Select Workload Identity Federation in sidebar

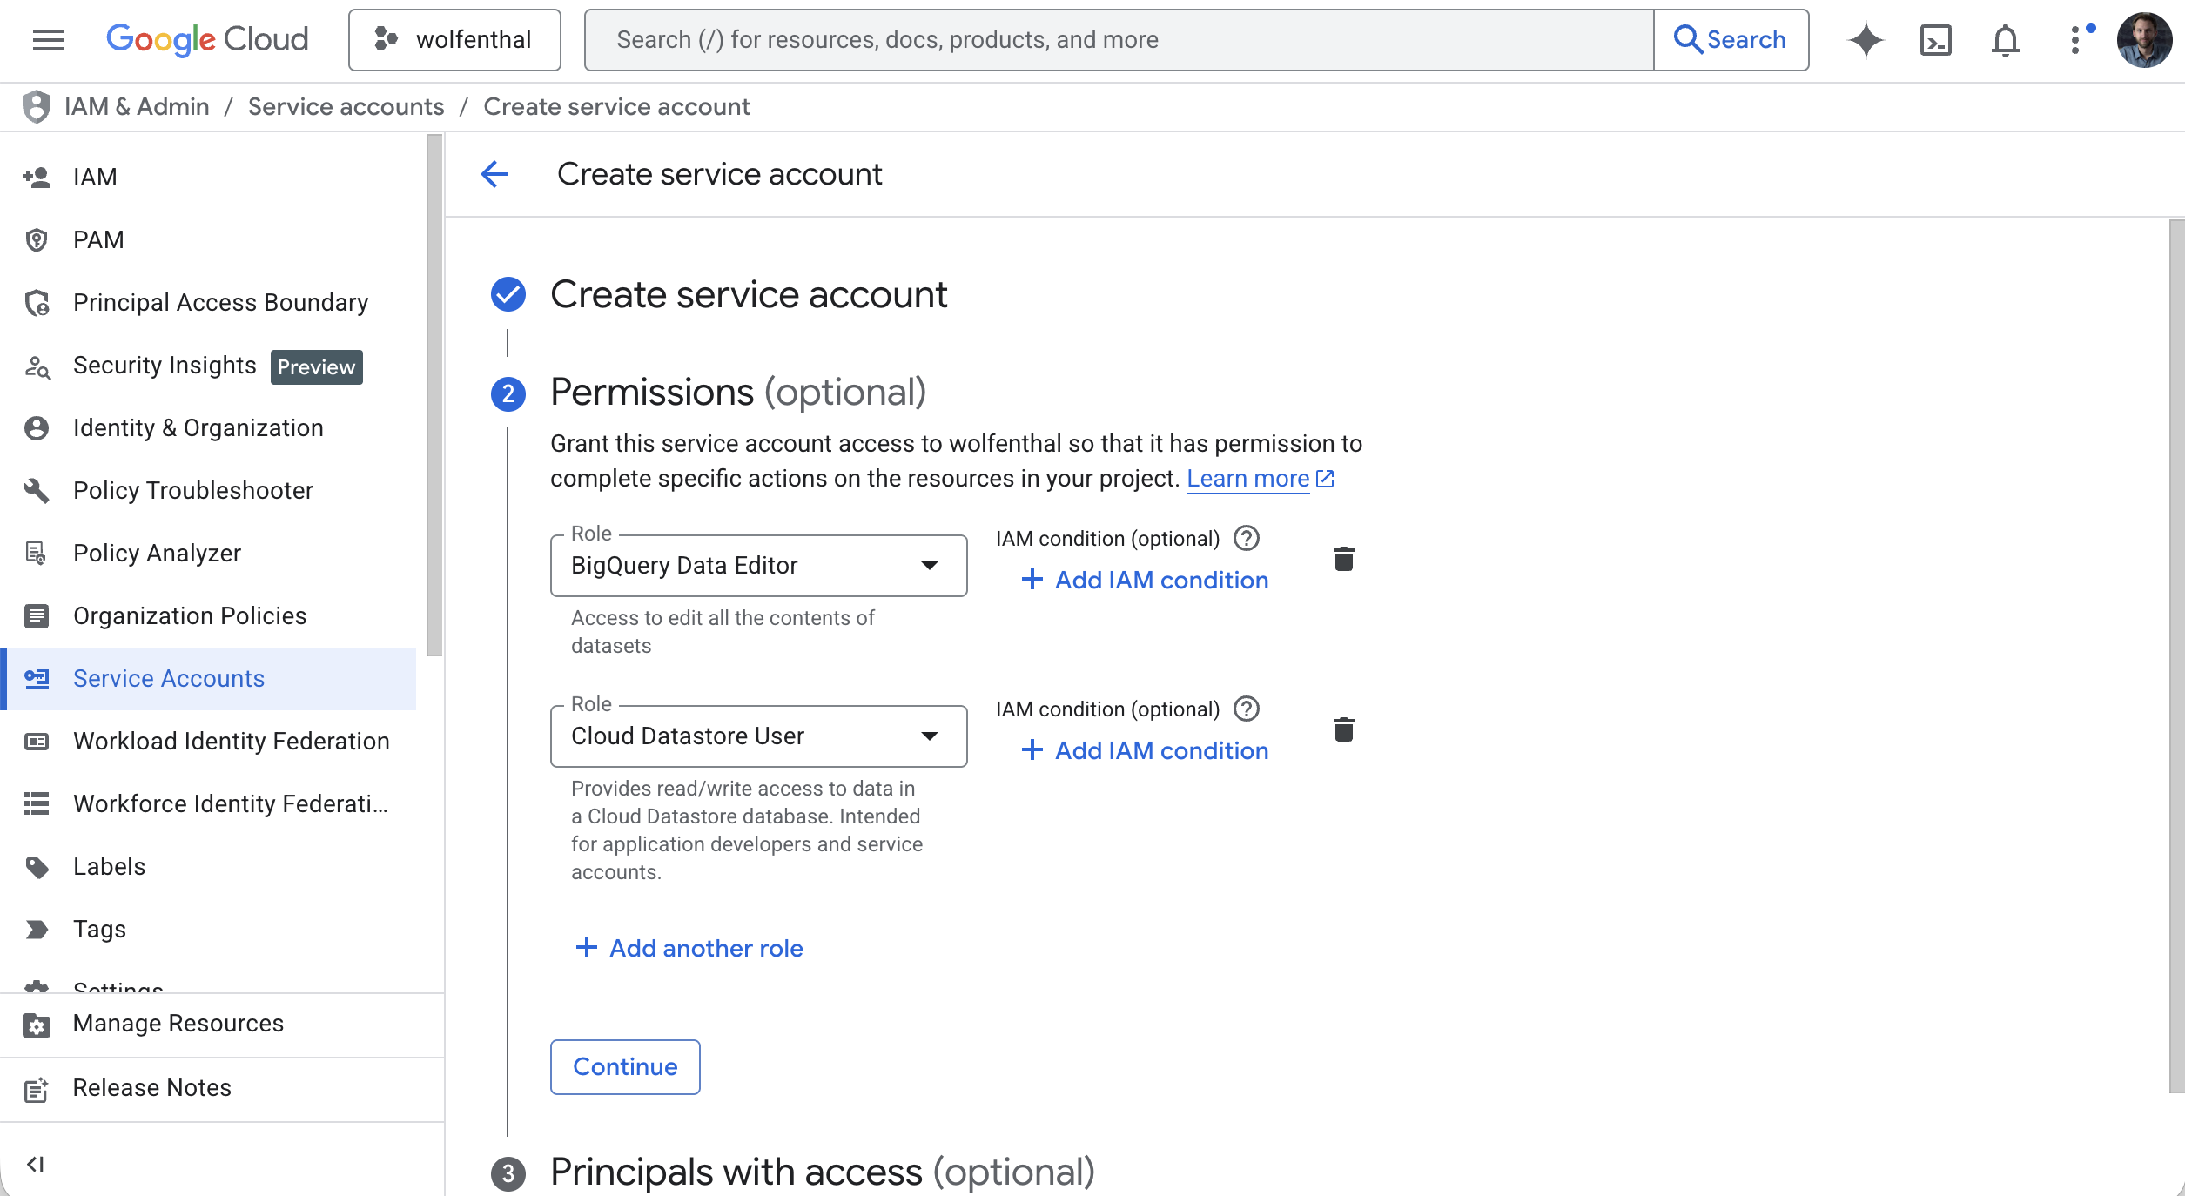231,741
